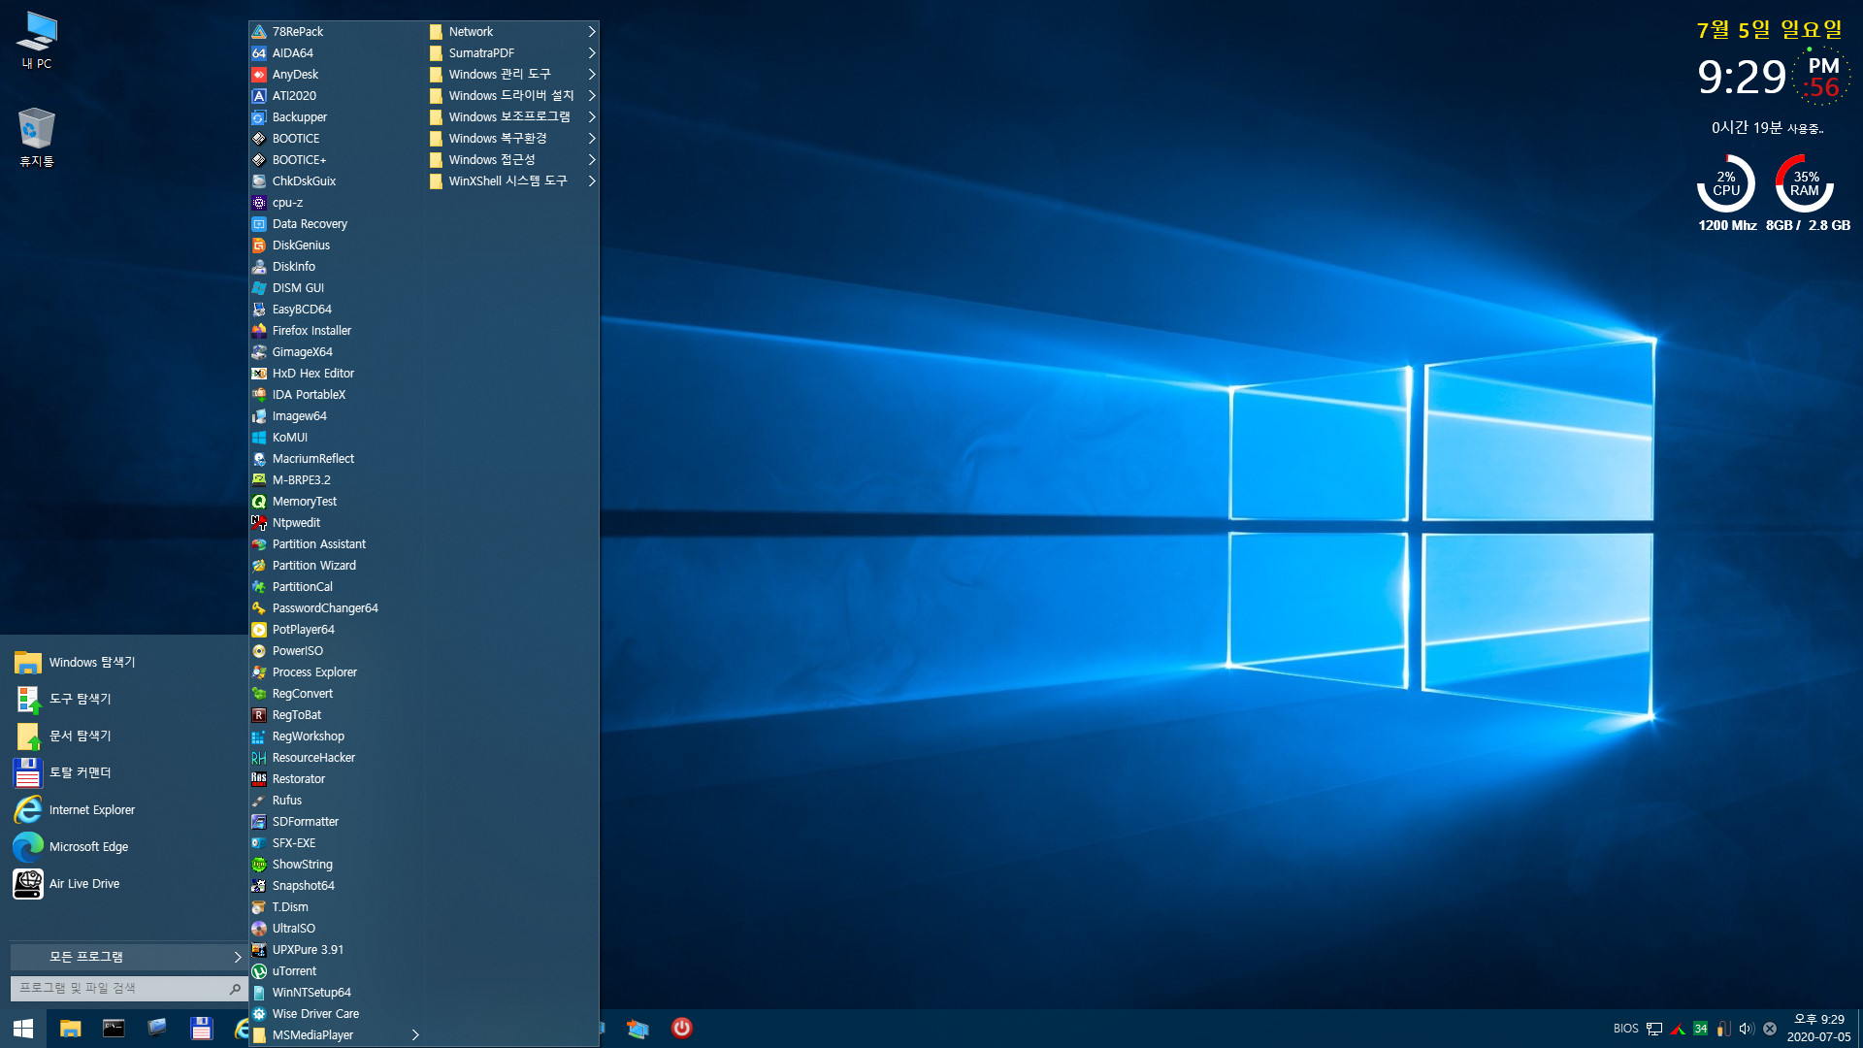Open EasyBCD64 from the programs list
Viewport: 1863px width, 1048px height.
pyautogui.click(x=336, y=310)
